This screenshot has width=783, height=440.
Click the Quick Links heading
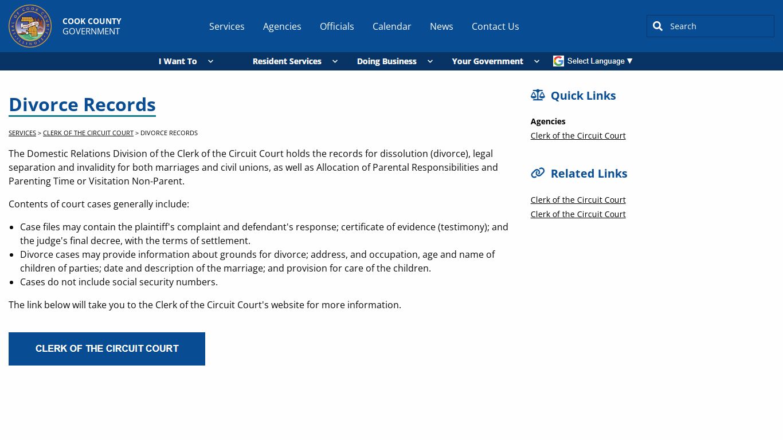point(583,96)
